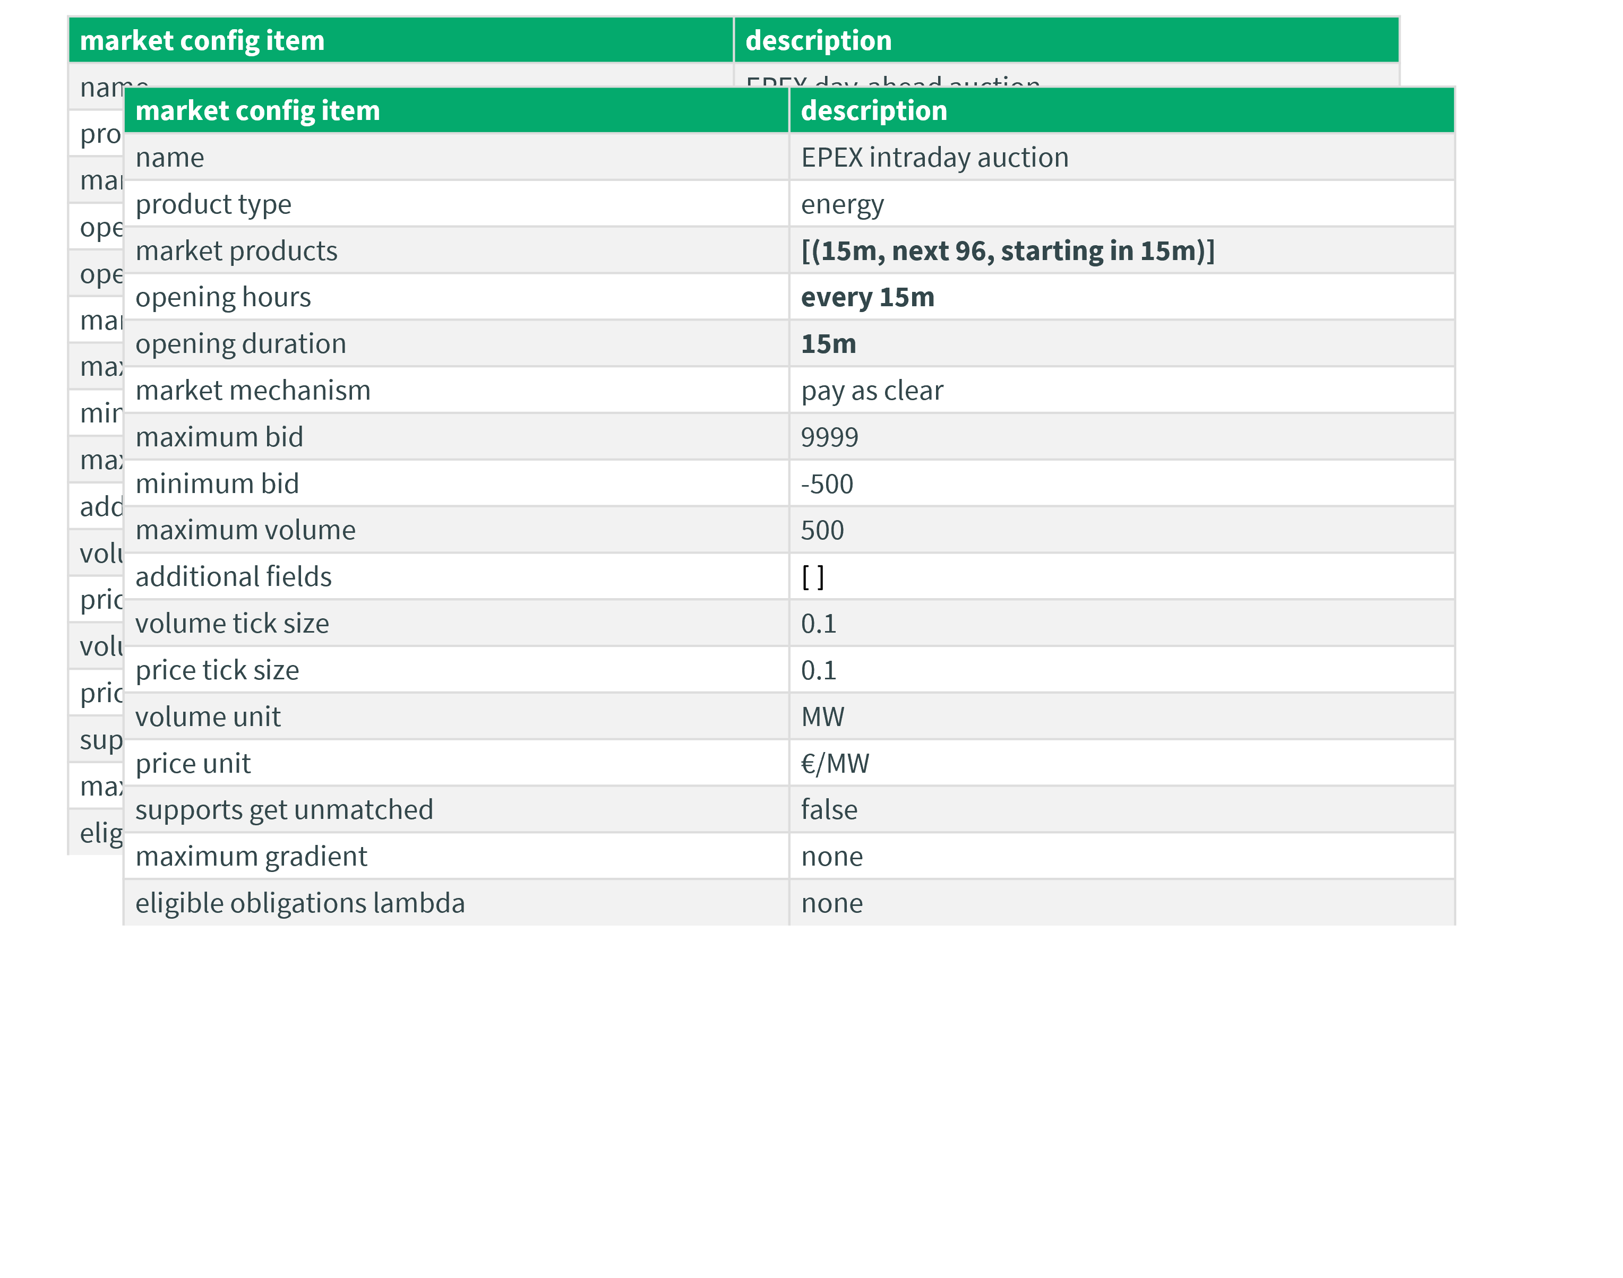The image size is (1623, 1278).
Task: Click the maximum bid value 9999
Action: click(829, 437)
